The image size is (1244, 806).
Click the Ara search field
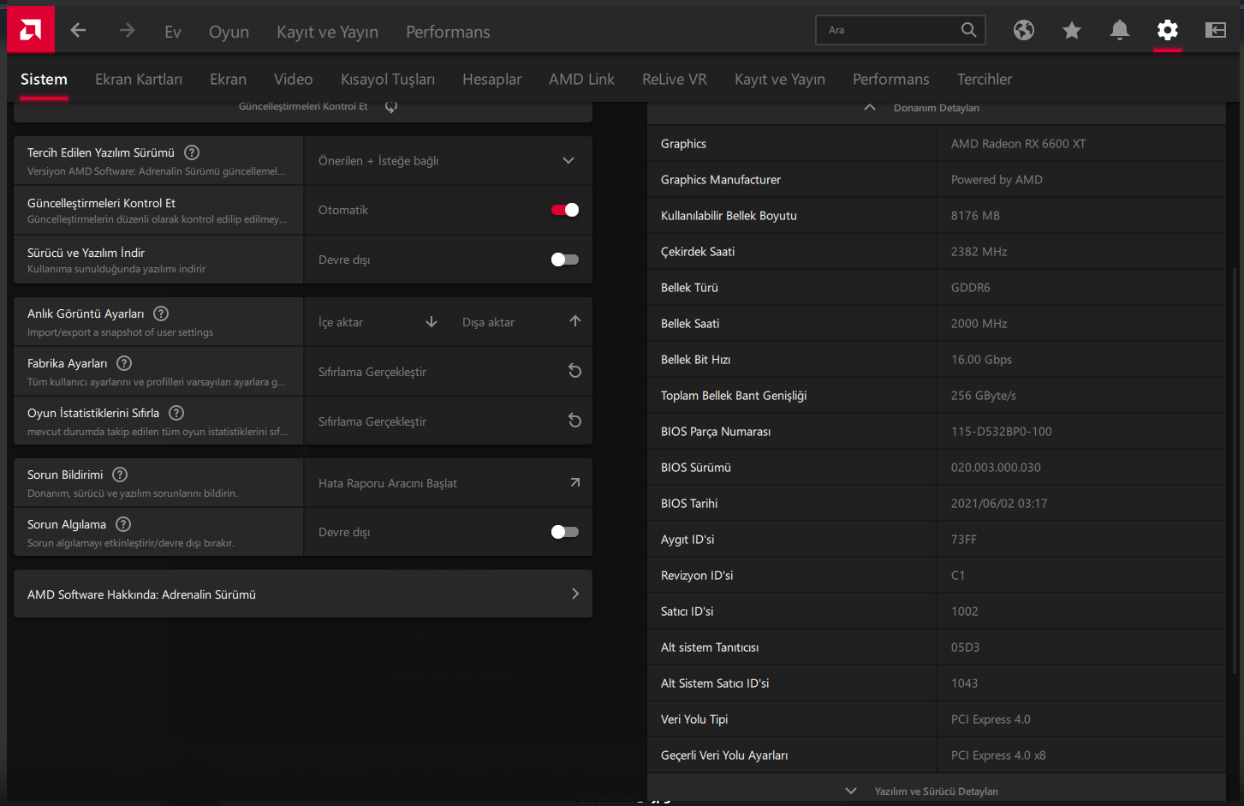890,30
